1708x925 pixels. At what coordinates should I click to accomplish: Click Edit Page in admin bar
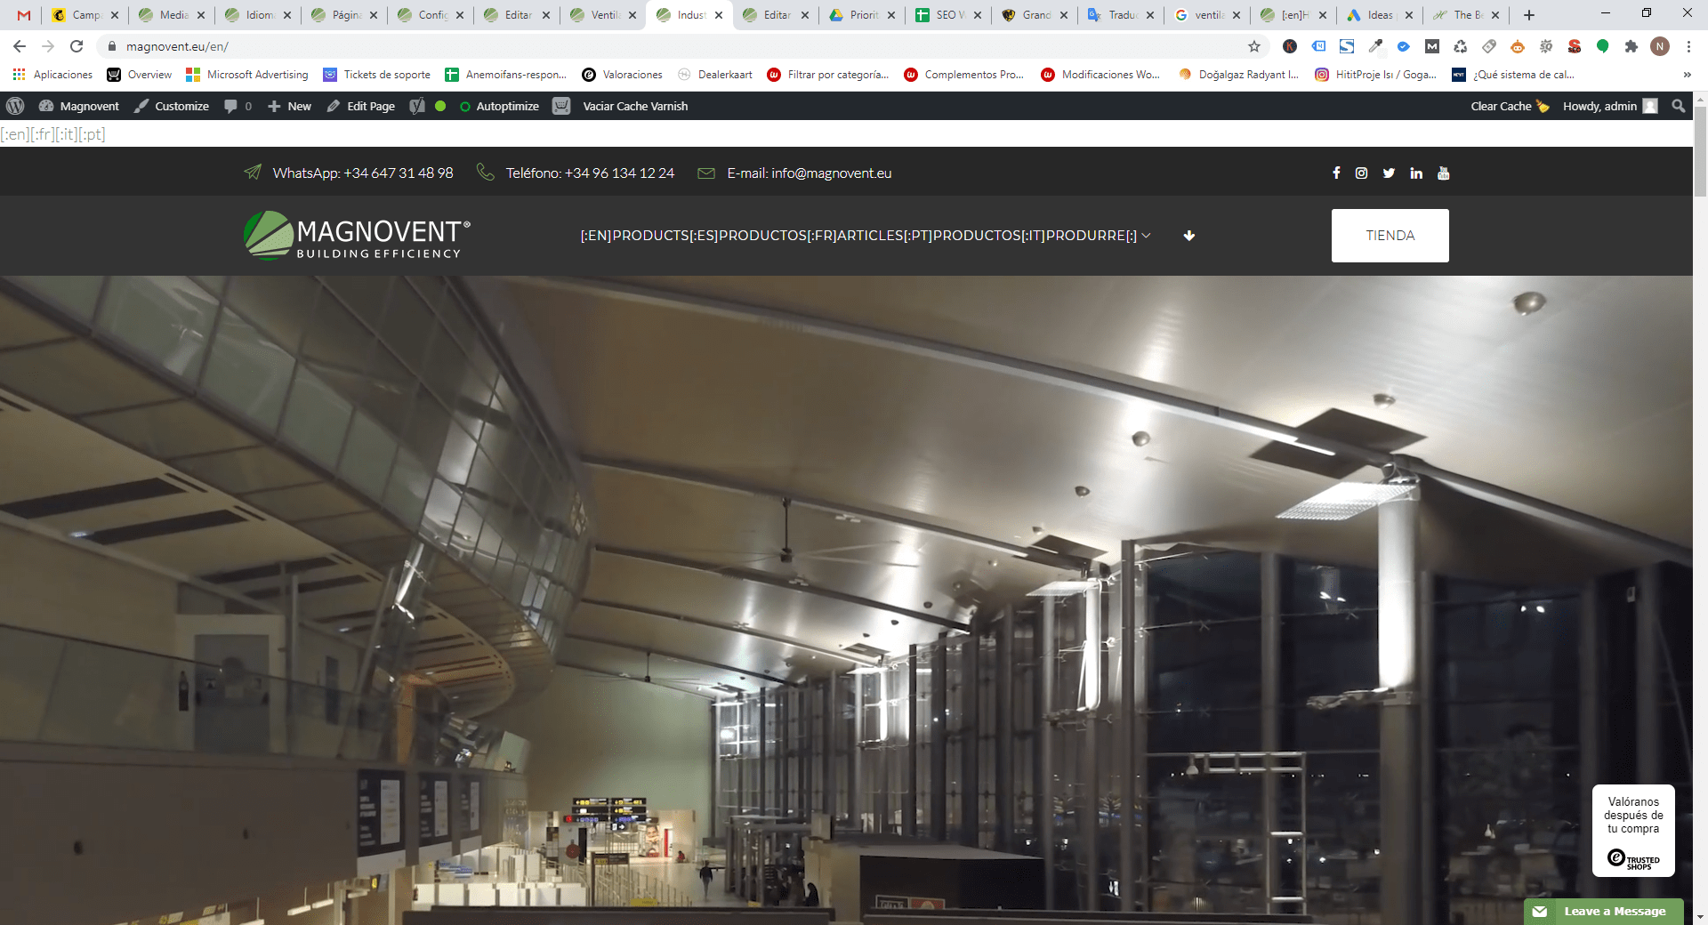361,106
